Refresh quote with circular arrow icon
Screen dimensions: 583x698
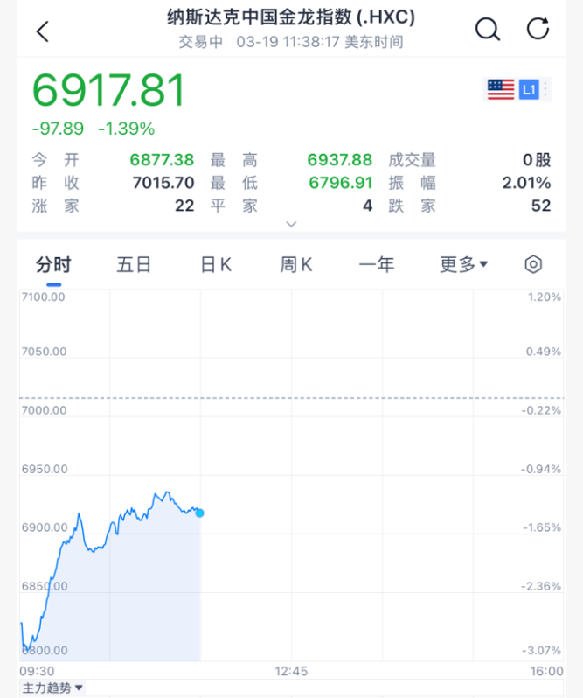tap(538, 29)
